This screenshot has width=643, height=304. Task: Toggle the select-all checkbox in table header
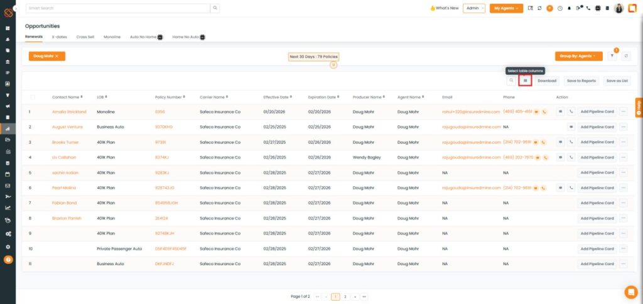tap(33, 97)
